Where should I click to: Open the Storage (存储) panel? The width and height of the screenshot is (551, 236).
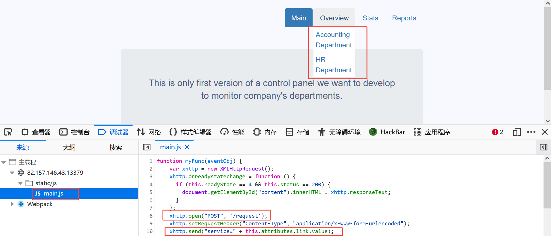click(297, 132)
